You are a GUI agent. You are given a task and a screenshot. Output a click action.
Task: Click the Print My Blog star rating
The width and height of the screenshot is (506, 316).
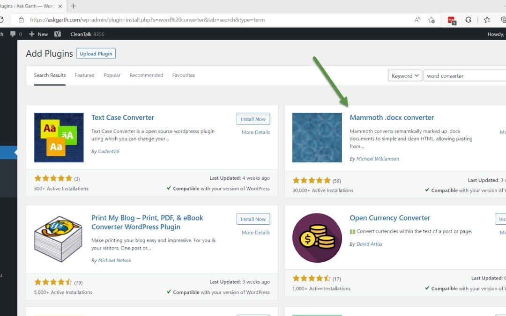[53, 282]
